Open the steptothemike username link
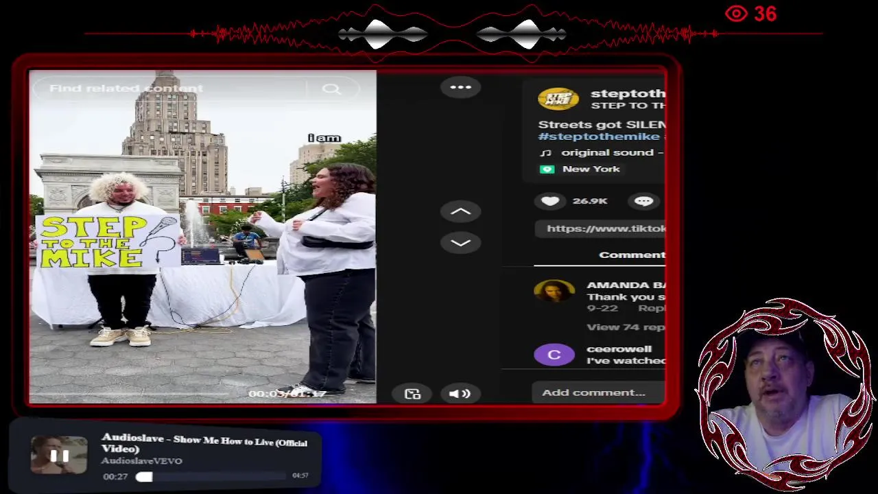 coord(628,93)
